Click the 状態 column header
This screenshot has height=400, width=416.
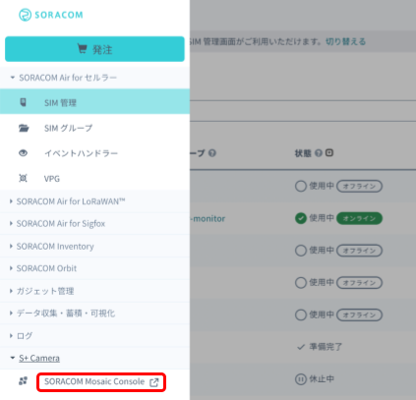pos(303,153)
